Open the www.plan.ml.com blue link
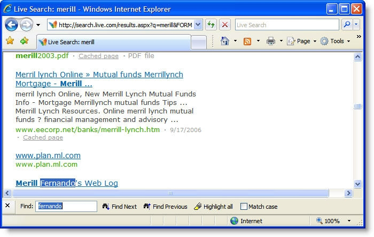The width and height of the screenshot is (374, 237). tap(48, 156)
